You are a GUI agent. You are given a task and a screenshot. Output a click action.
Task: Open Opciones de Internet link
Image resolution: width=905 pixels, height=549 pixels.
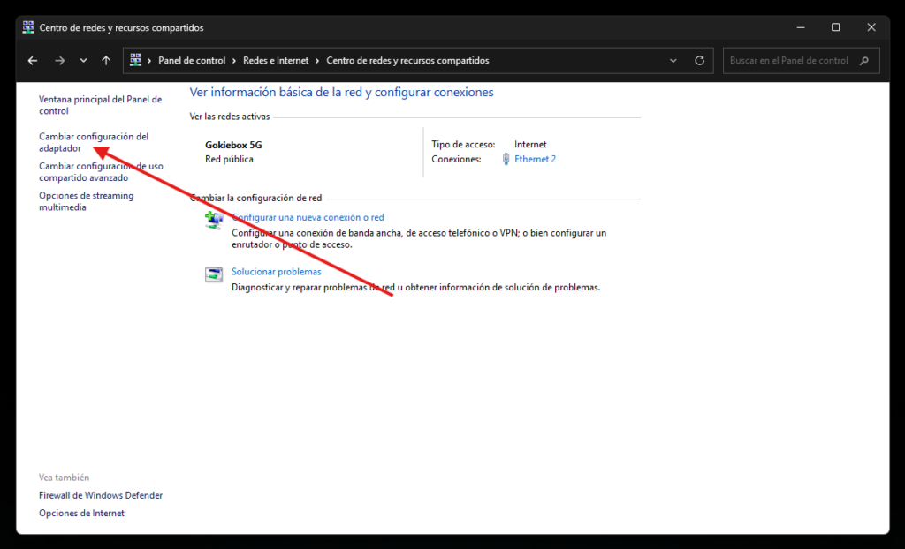tap(81, 513)
